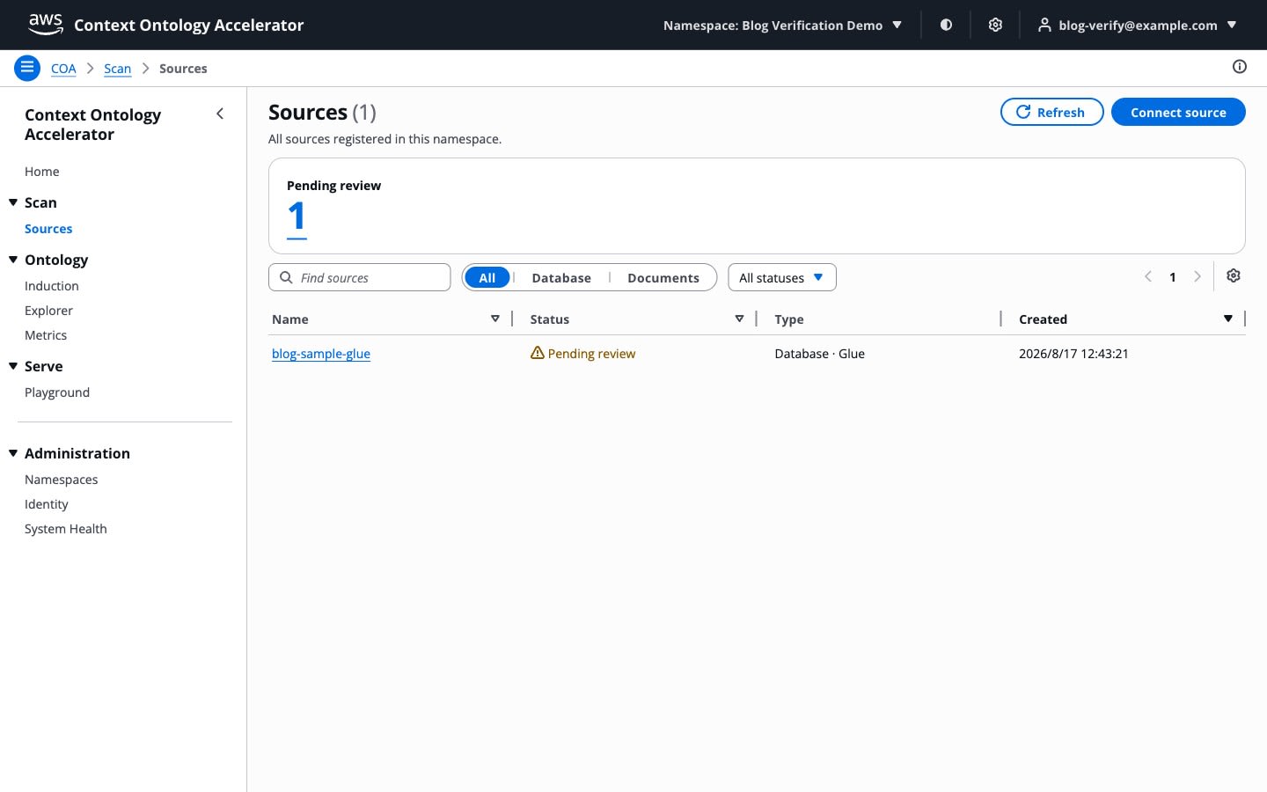1267x792 pixels.
Task: Click the created timestamp 2026/8/17 12:43:21
Action: pyautogui.click(x=1073, y=354)
